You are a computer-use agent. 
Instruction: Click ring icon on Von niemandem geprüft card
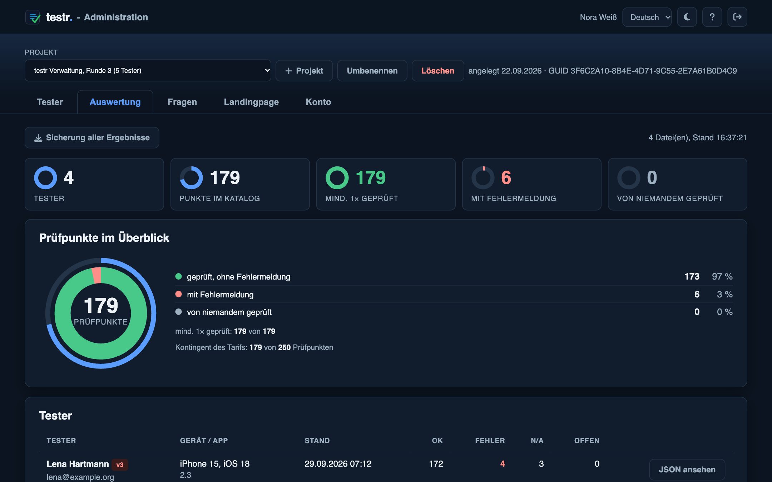629,178
